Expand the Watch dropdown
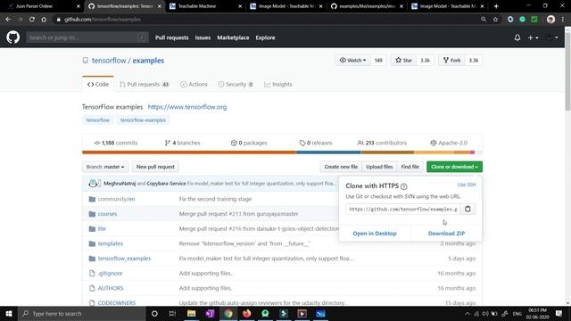This screenshot has width=571, height=321. click(352, 61)
